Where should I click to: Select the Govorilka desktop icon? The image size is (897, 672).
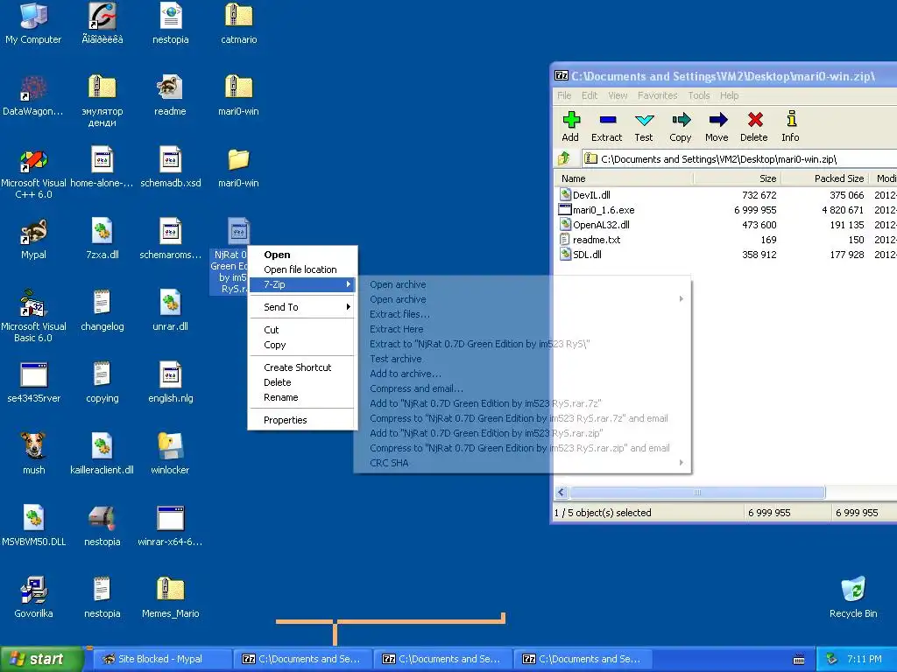click(x=33, y=598)
